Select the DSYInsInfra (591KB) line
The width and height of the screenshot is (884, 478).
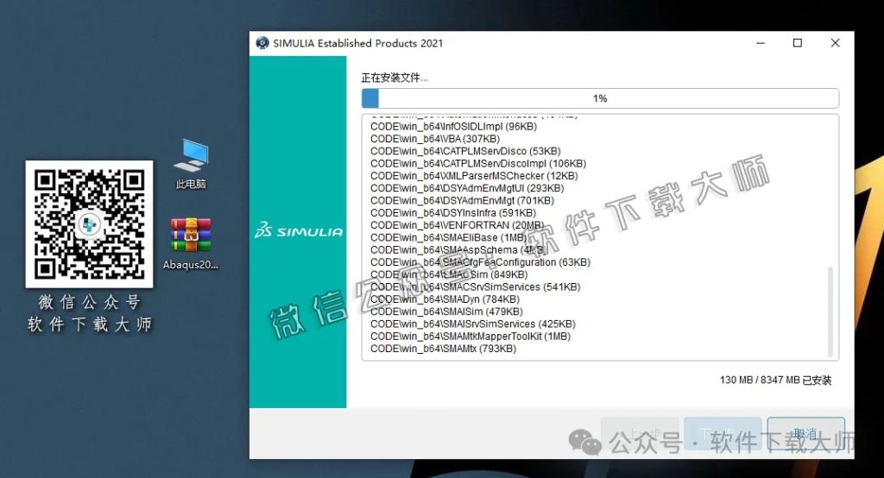[452, 213]
